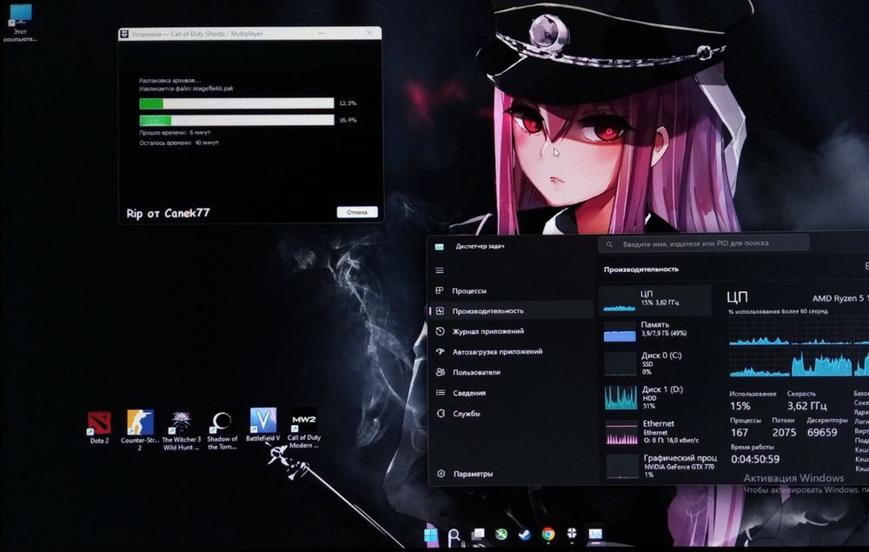Click the 16.4% installer progress bar
Image resolution: width=869 pixels, height=552 pixels.
[236, 120]
